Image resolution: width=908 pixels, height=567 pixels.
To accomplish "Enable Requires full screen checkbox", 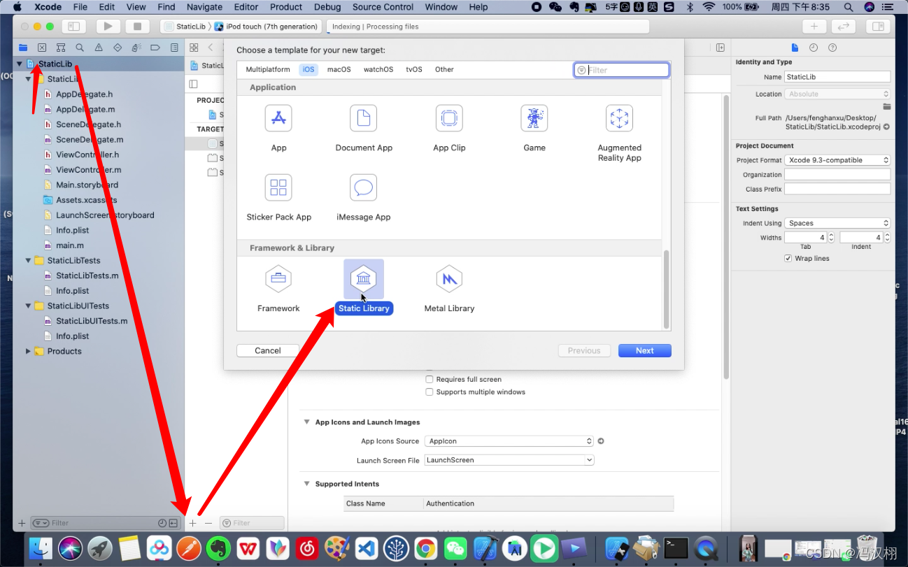I will (x=430, y=379).
